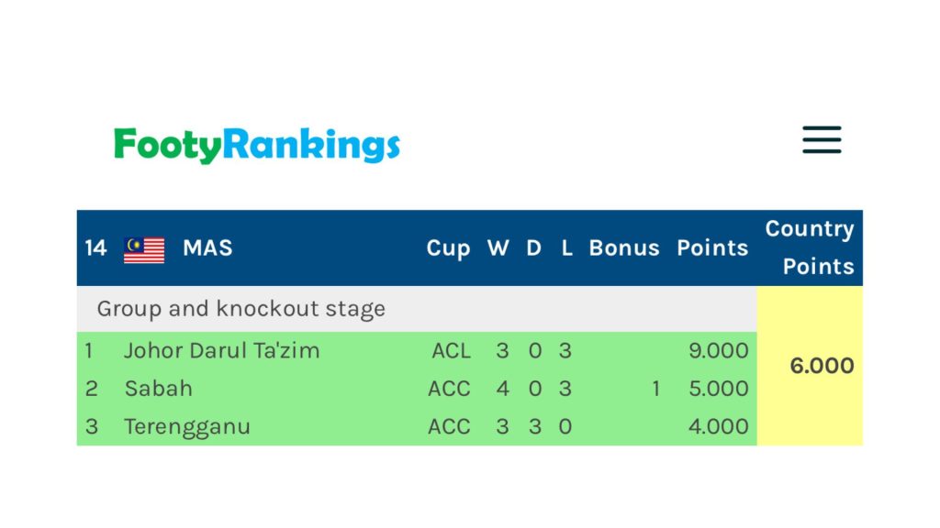
Task: Expand the Group and knockout stage section
Action: pyautogui.click(x=241, y=309)
